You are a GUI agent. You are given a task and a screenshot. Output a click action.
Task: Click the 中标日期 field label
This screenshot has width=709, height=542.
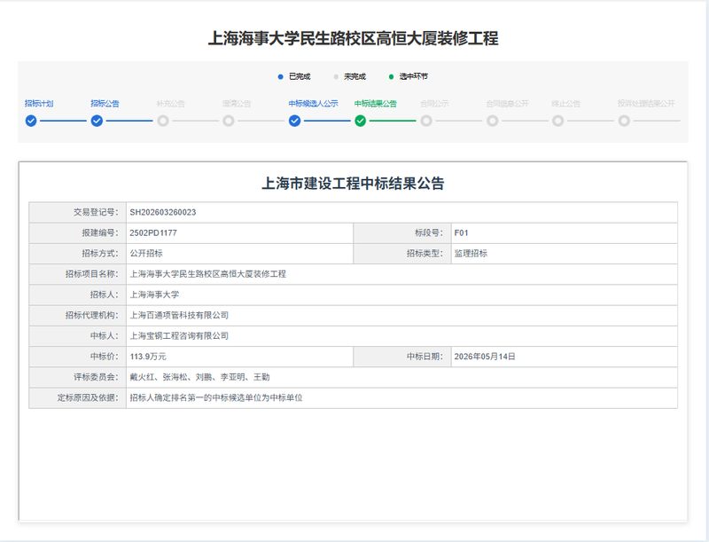(x=425, y=357)
